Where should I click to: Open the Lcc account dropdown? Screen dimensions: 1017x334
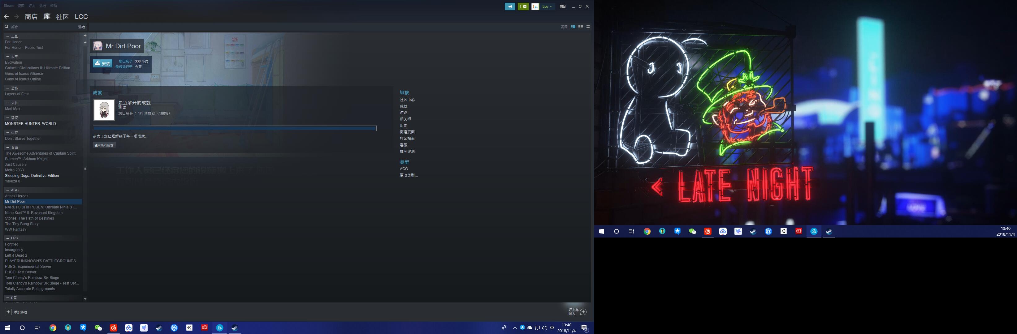547,6
